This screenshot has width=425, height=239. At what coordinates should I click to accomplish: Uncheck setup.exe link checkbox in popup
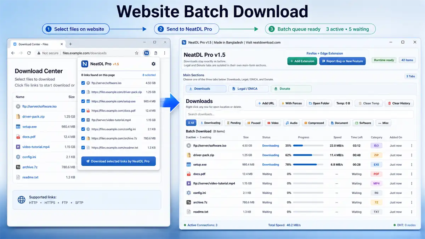tap(83, 101)
